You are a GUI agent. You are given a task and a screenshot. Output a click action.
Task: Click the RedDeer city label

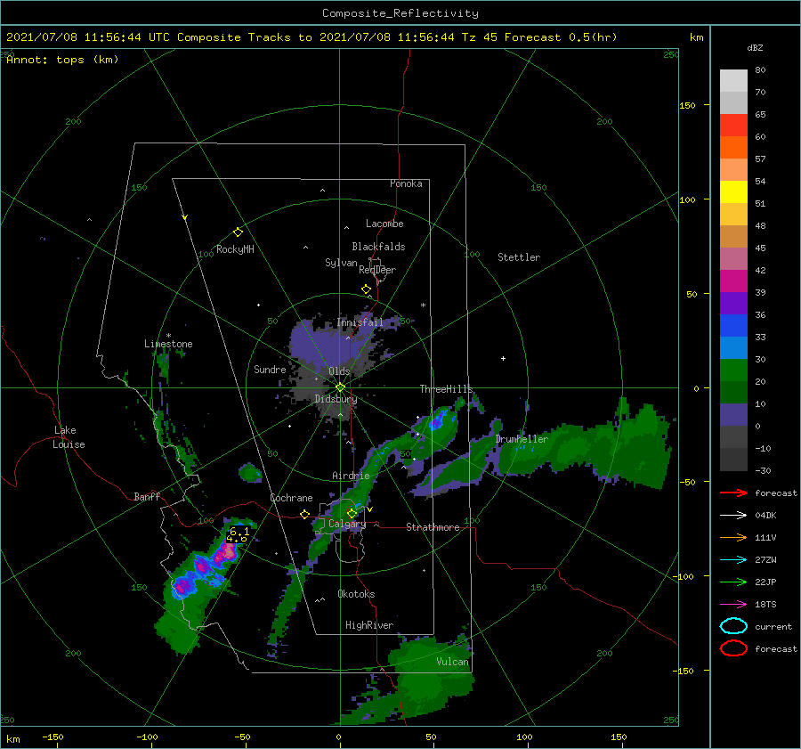point(377,270)
